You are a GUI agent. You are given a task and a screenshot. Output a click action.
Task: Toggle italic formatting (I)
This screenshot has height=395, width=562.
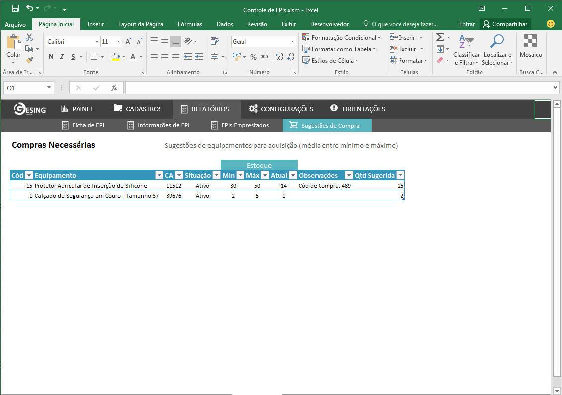pyautogui.click(x=62, y=57)
